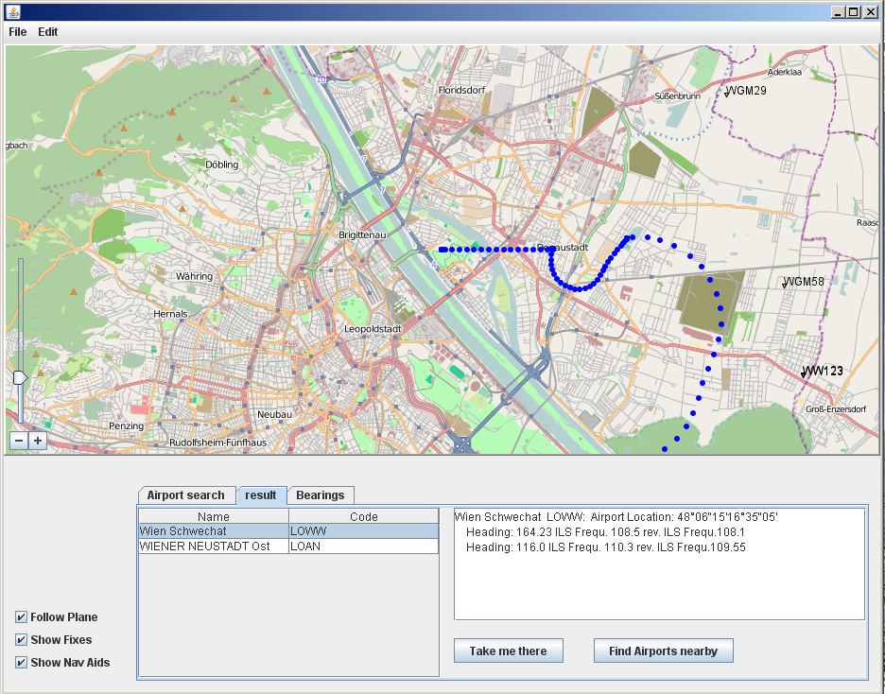This screenshot has width=885, height=694.
Task: Click the zoom in plus button
Action: (x=38, y=441)
